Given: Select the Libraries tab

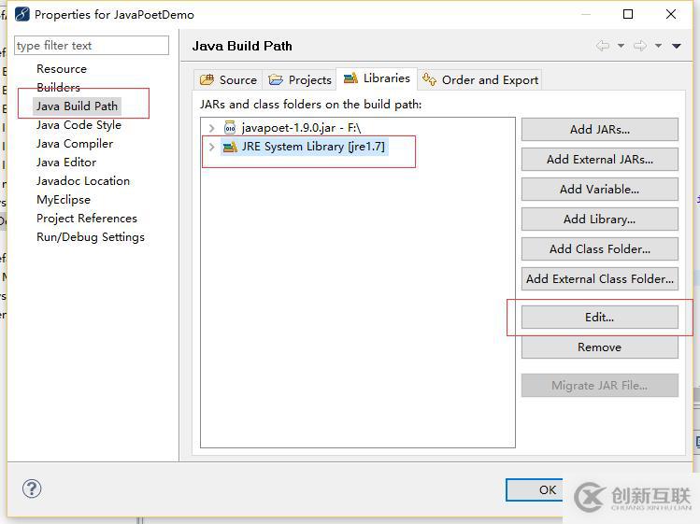Looking at the screenshot, I should (x=377, y=78).
